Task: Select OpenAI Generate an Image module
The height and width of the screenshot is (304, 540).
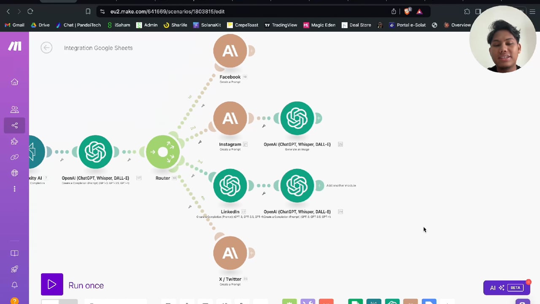Action: 297,118
